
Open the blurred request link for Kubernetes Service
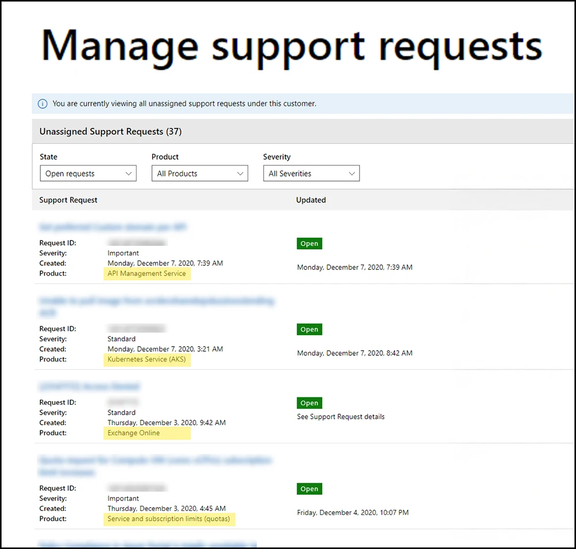pyautogui.click(x=157, y=307)
